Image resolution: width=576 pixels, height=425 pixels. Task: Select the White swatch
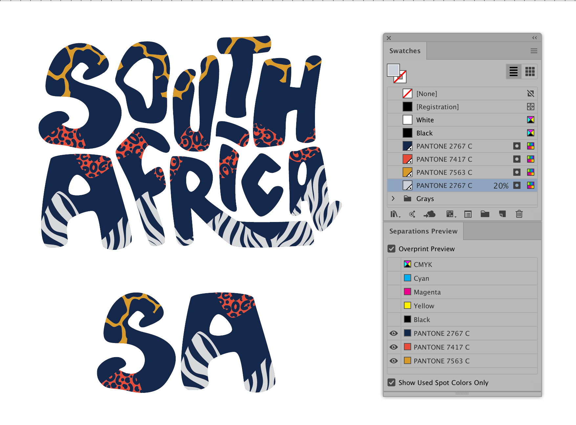[462, 120]
